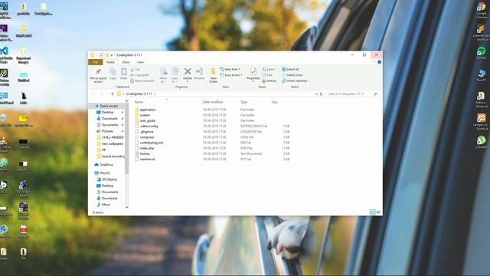Switch to large icons view layout icon

pos(378,212)
